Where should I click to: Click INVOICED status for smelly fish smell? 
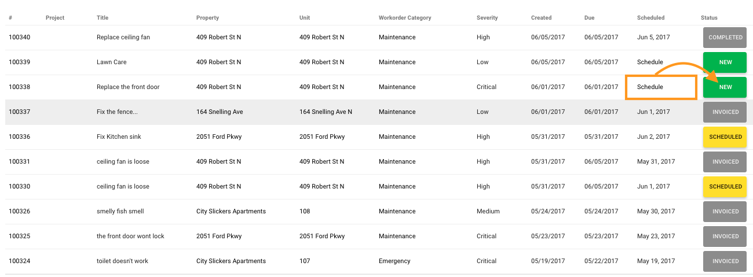coord(725,212)
